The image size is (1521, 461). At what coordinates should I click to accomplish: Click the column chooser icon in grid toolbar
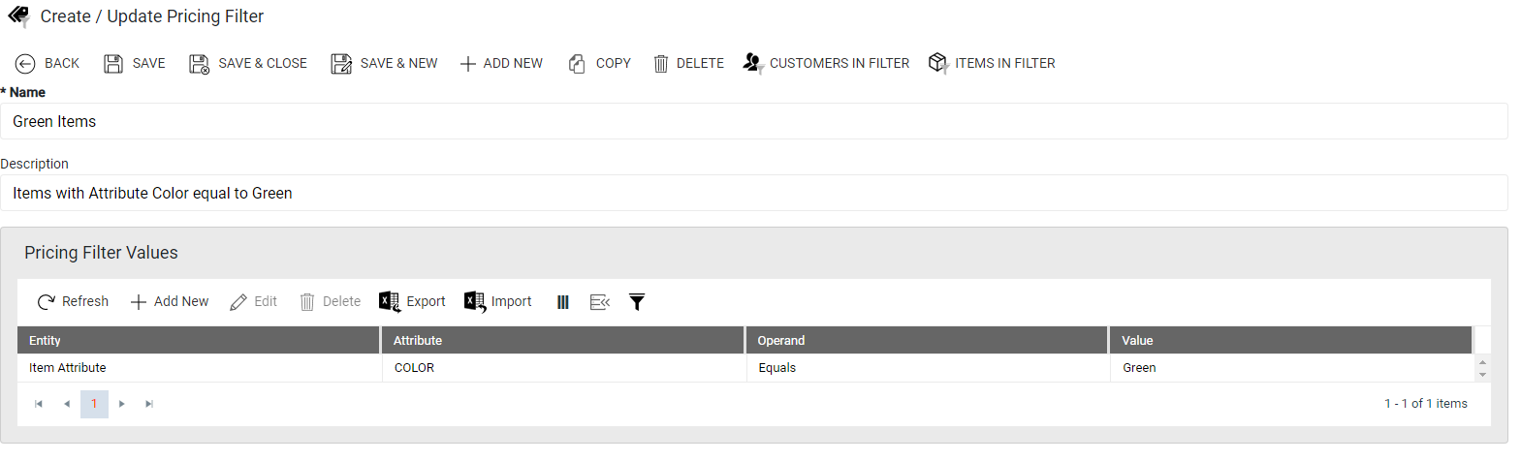562,302
